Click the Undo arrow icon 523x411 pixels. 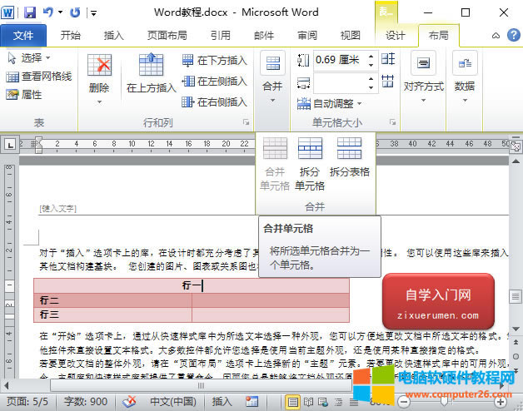48,12
